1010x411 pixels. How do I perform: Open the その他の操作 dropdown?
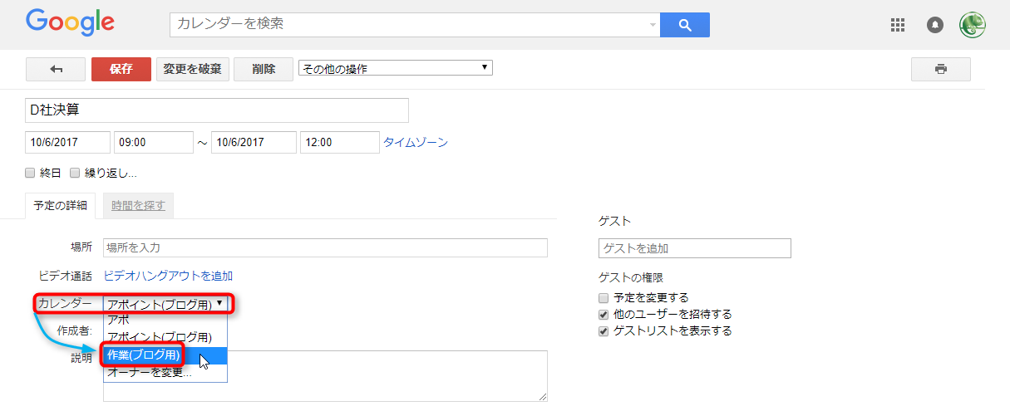(x=396, y=68)
